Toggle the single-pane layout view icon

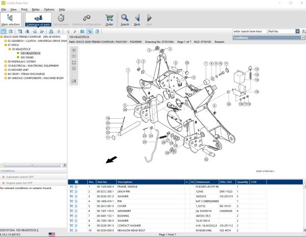pyautogui.click(x=4, y=32)
